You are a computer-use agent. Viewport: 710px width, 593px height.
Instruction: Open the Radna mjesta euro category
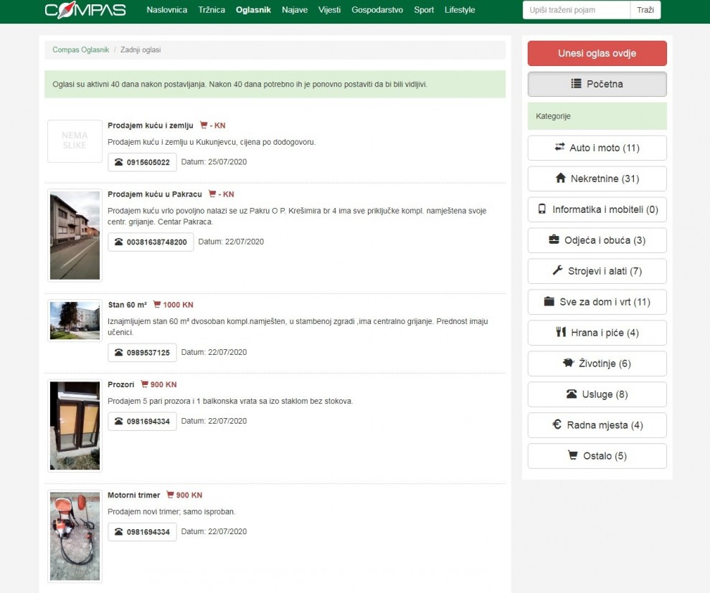(597, 425)
